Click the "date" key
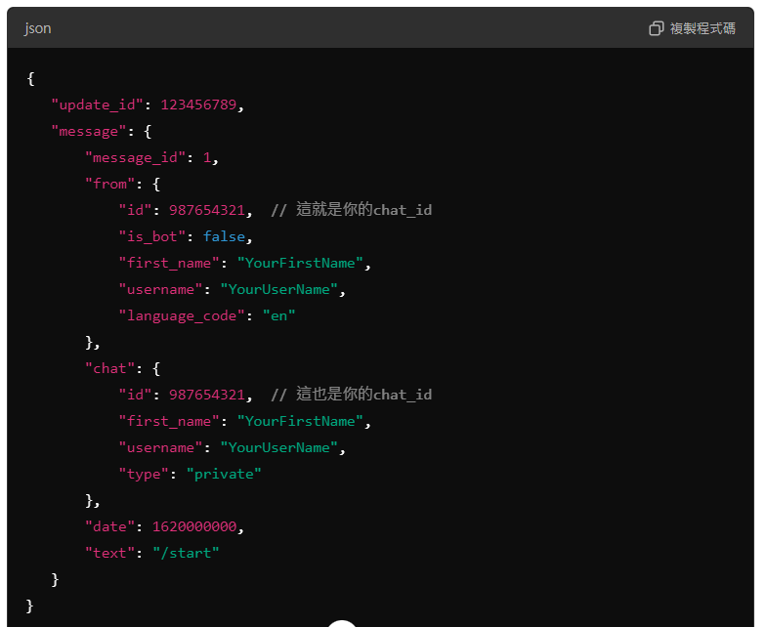Image resolution: width=767 pixels, height=627 pixels. 109,526
